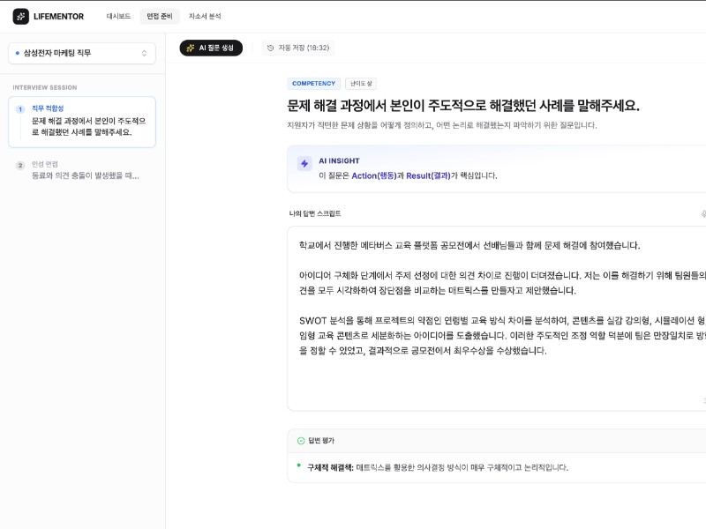Image resolution: width=706 pixels, height=529 pixels.
Task: Click the number 2 step badge
Action: click(x=20, y=165)
